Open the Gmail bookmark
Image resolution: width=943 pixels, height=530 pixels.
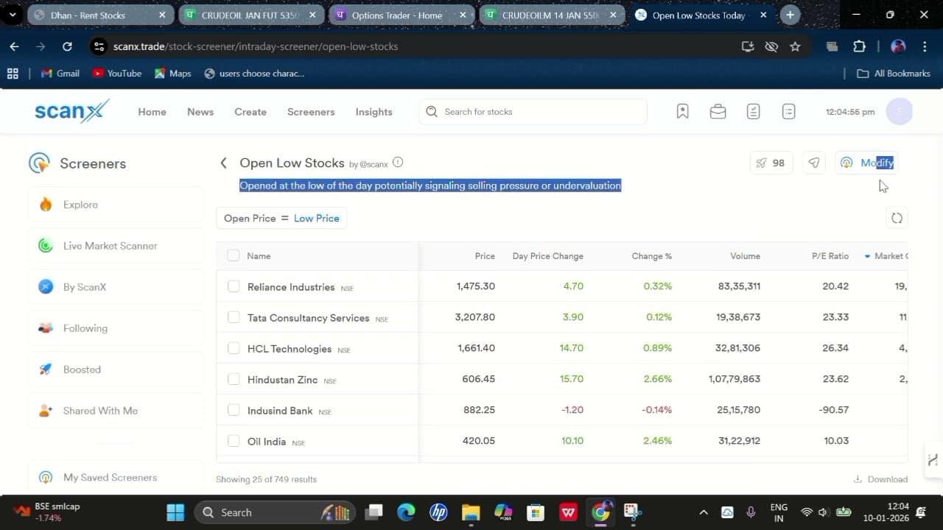[60, 74]
